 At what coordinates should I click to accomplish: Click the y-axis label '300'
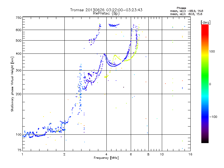point(19,71)
